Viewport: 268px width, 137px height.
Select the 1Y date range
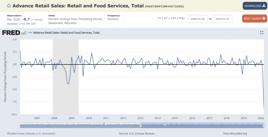(x=159, y=18)
